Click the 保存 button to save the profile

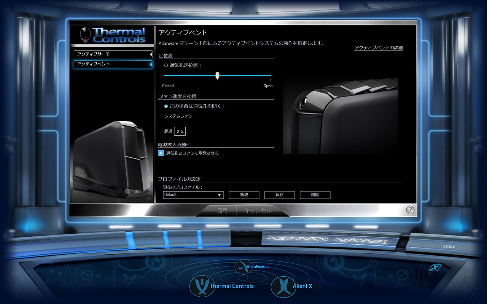tap(280, 195)
